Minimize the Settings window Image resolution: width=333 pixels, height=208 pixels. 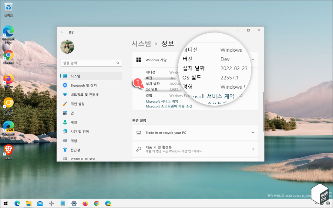pyautogui.click(x=238, y=30)
